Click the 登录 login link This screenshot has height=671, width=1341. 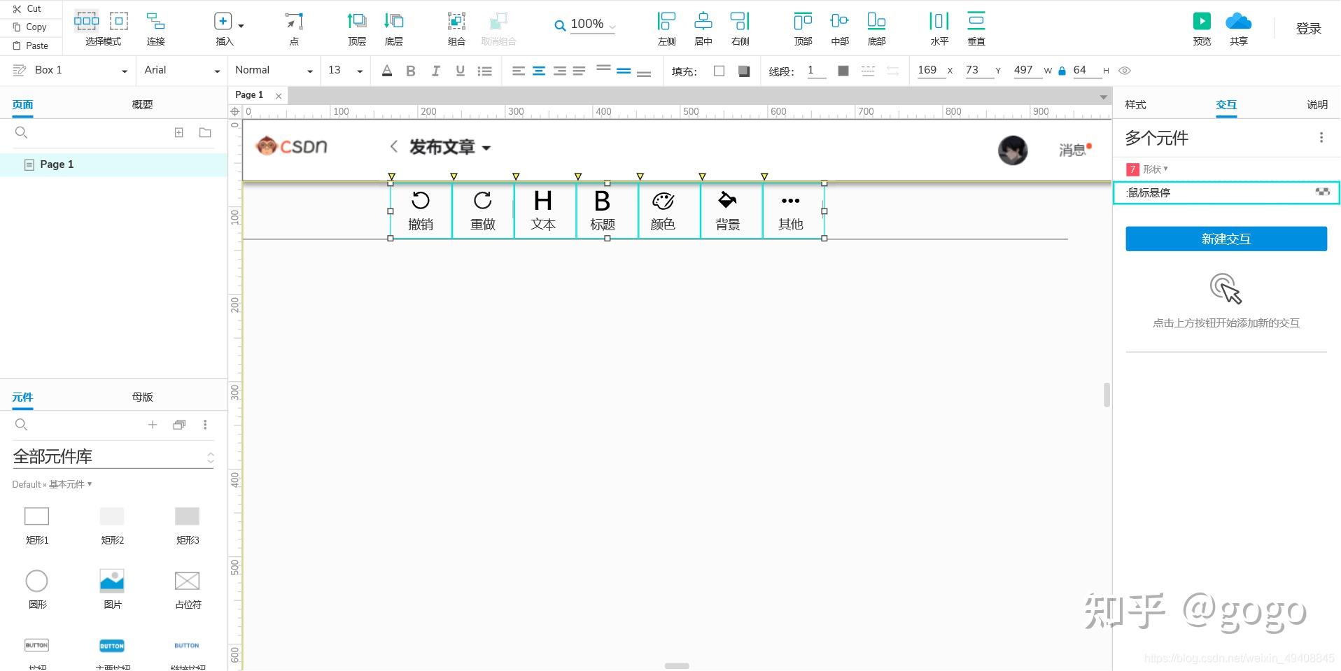[1309, 29]
